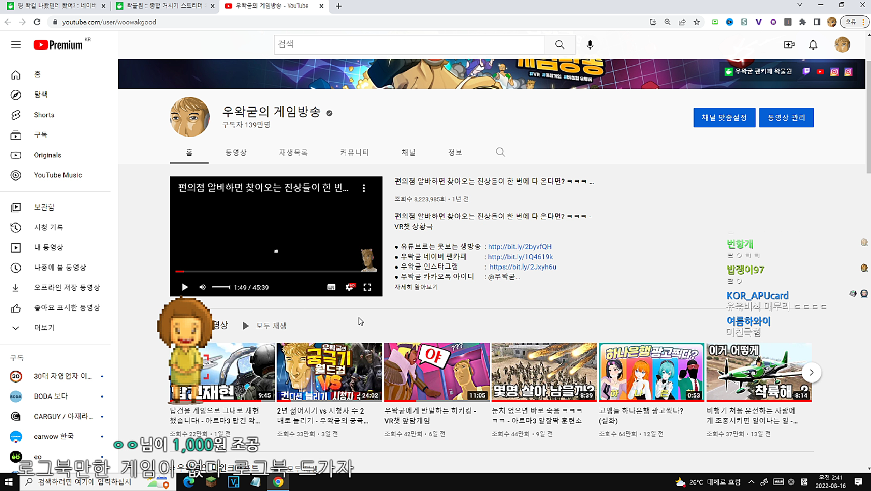Open the YouTube hamburger guide menu
Screen dimensions: 871x491
point(16,45)
